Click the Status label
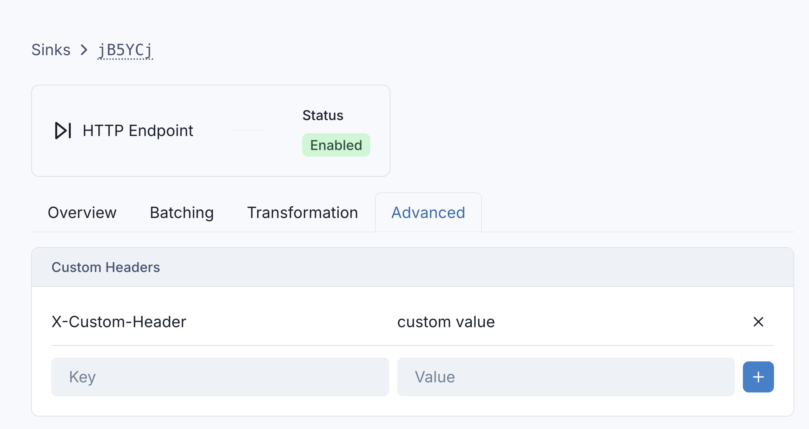The width and height of the screenshot is (809, 429). point(323,115)
